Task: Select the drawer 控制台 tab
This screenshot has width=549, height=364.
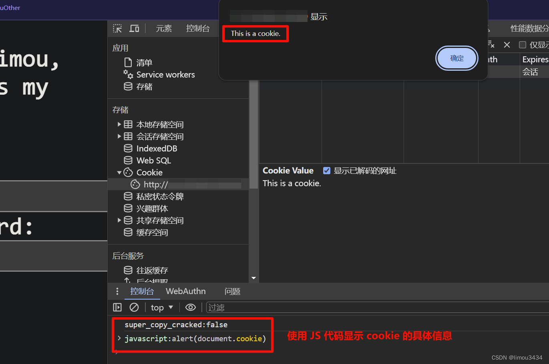Action: click(x=142, y=291)
